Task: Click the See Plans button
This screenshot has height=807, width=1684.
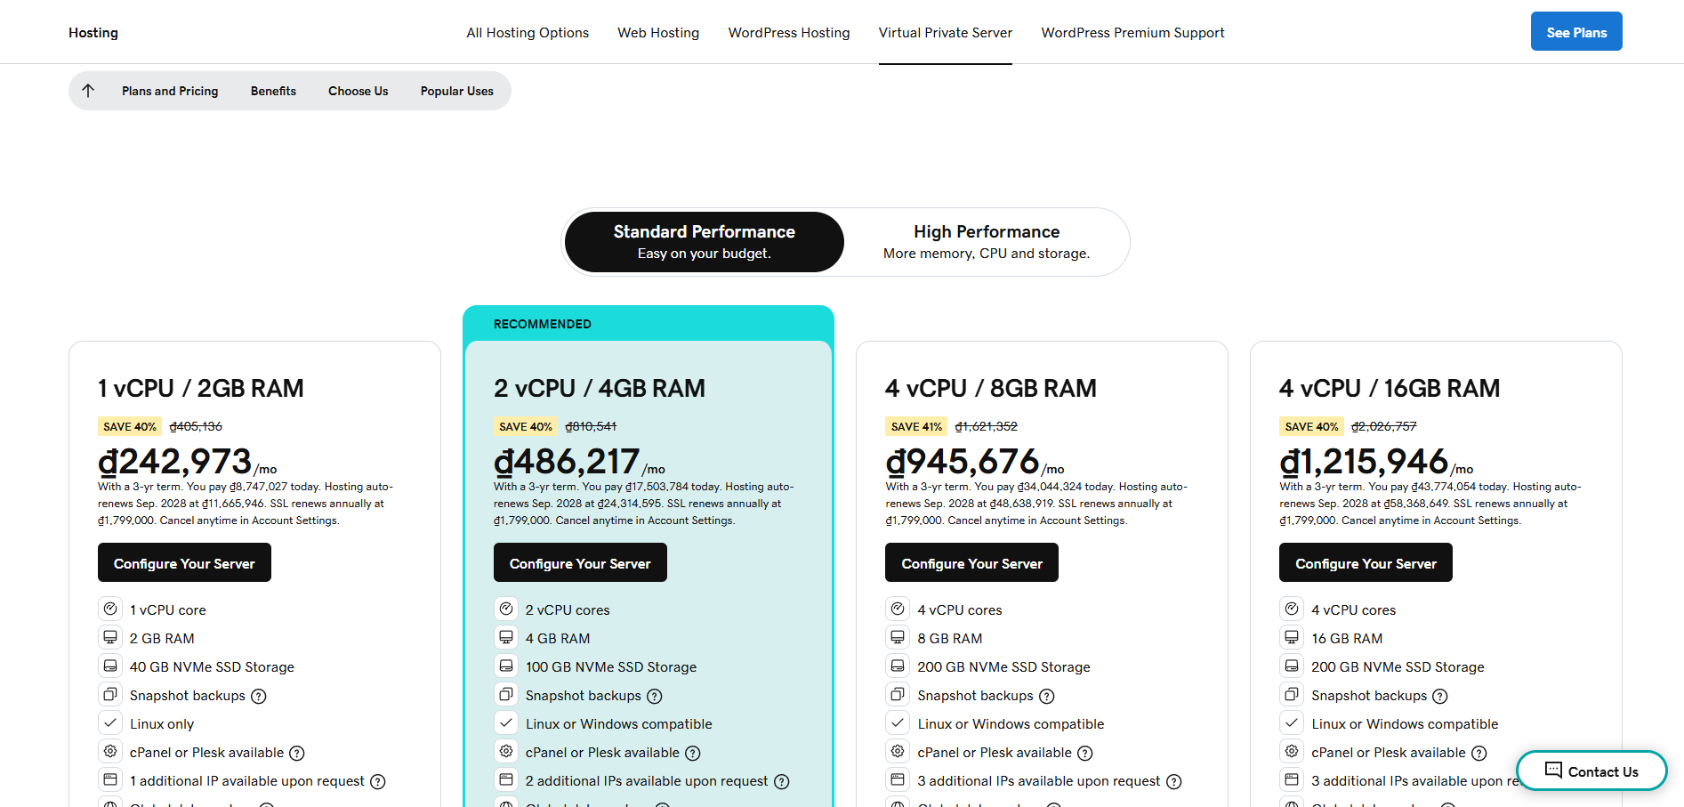Action: (x=1575, y=32)
